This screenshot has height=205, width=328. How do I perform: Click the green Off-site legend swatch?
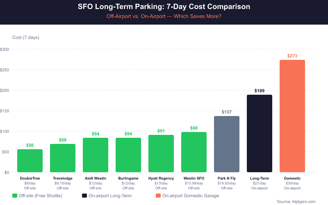15,196
